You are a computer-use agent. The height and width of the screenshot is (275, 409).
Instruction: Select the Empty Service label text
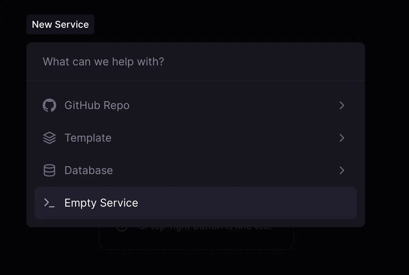click(x=101, y=203)
